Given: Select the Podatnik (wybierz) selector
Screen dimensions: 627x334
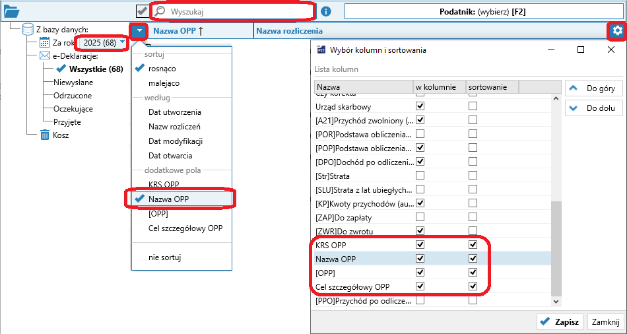Looking at the screenshot, I should point(482,12).
